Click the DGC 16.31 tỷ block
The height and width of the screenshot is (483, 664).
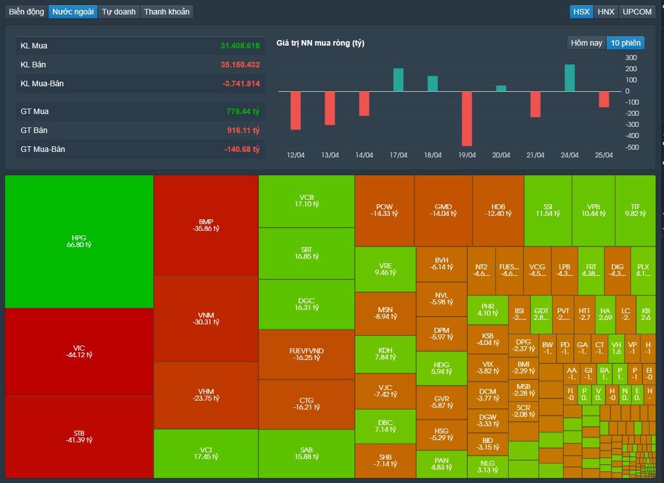coord(306,304)
